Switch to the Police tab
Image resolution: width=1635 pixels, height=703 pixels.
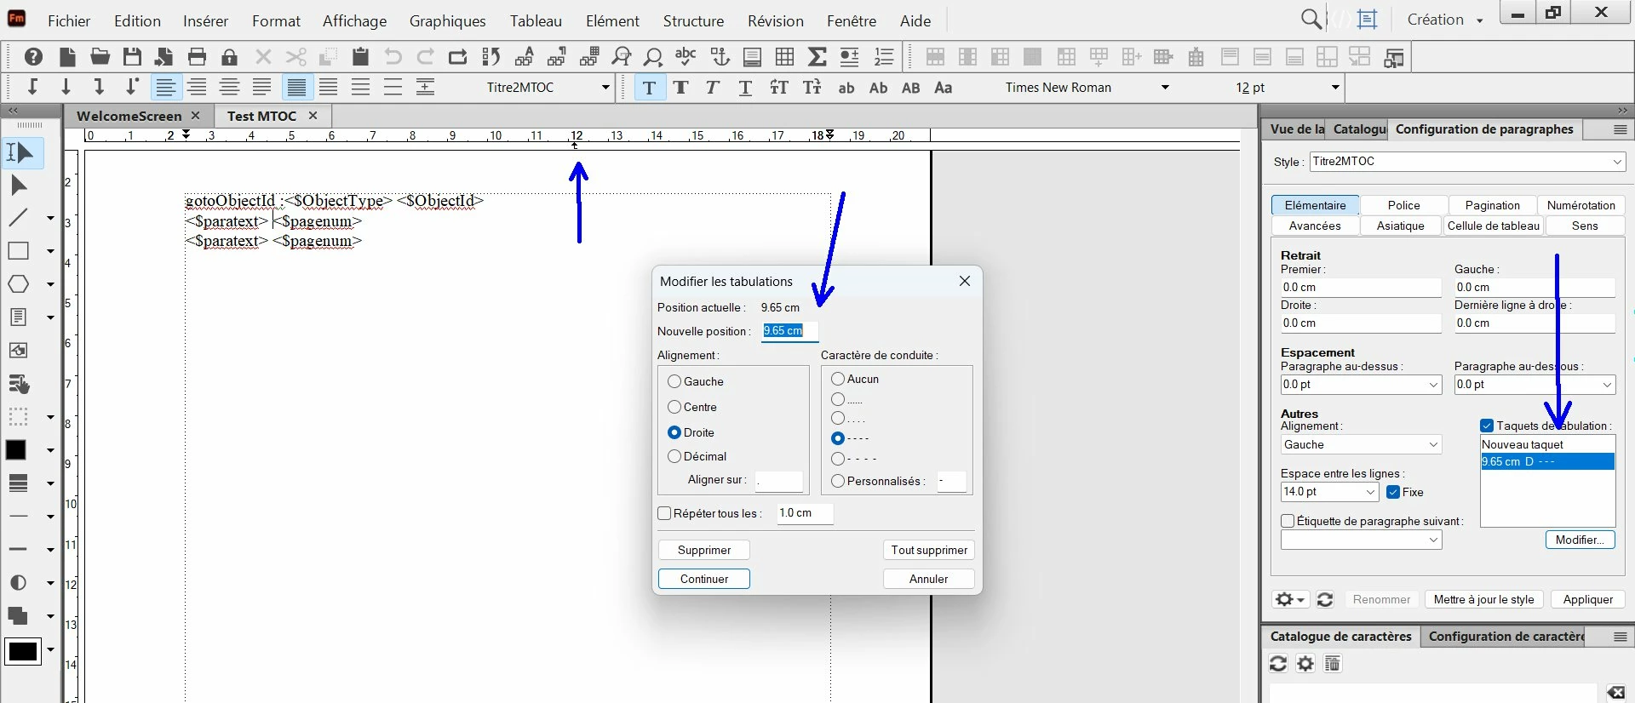coord(1403,205)
